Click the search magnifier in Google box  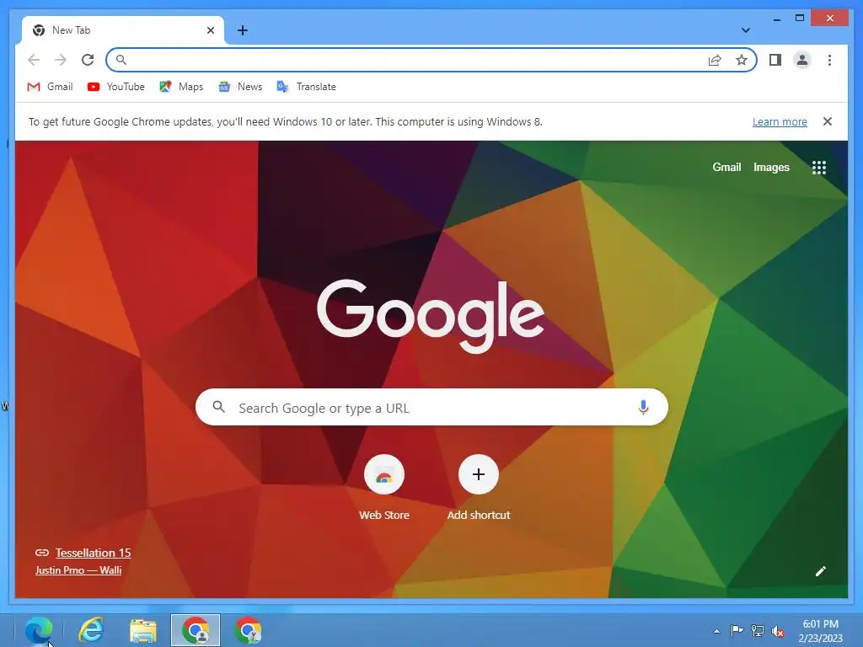(218, 407)
